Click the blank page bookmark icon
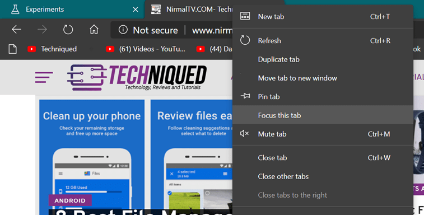The height and width of the screenshot is (215, 424). (x=13, y=49)
